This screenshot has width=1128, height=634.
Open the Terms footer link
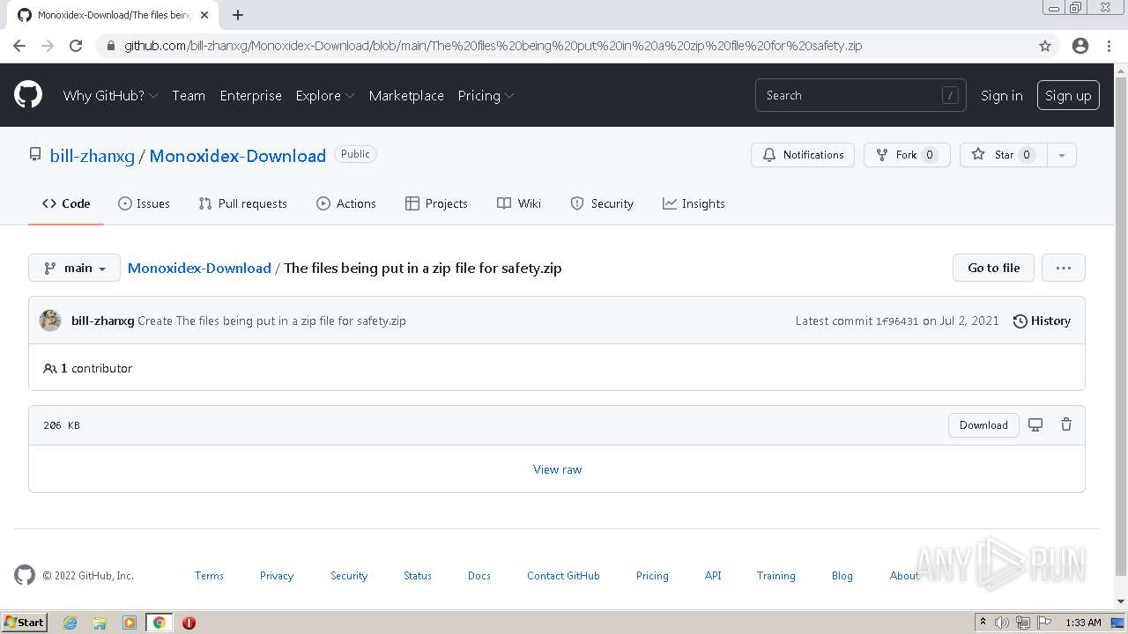click(209, 575)
